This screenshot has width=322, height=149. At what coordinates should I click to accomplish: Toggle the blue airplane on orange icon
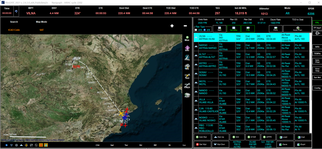[46, 145]
